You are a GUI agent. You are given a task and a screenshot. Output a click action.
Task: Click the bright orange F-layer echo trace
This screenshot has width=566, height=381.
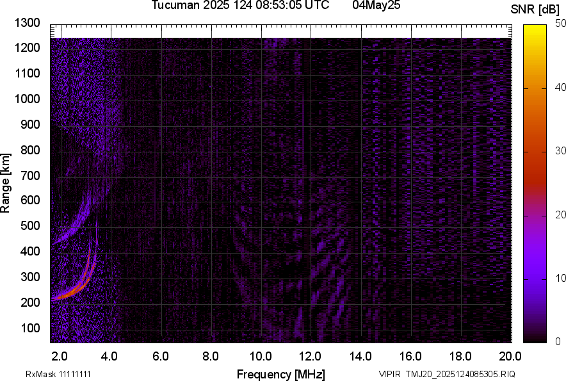pyautogui.click(x=76, y=289)
